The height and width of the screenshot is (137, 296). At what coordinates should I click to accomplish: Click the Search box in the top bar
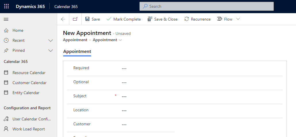pyautogui.click(x=206, y=6)
